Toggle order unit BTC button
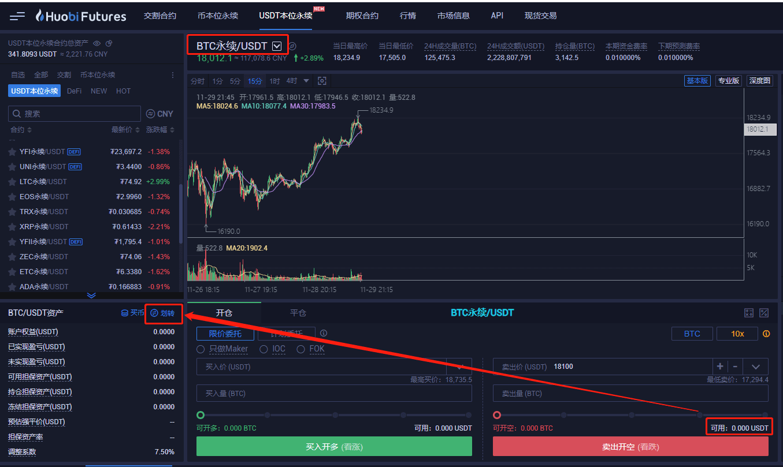The height and width of the screenshot is (467, 783). point(692,334)
